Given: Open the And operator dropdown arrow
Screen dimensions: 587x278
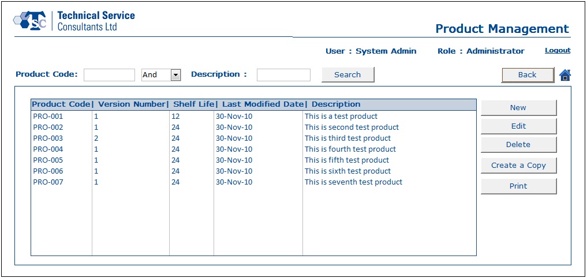Looking at the screenshot, I should click(x=175, y=75).
